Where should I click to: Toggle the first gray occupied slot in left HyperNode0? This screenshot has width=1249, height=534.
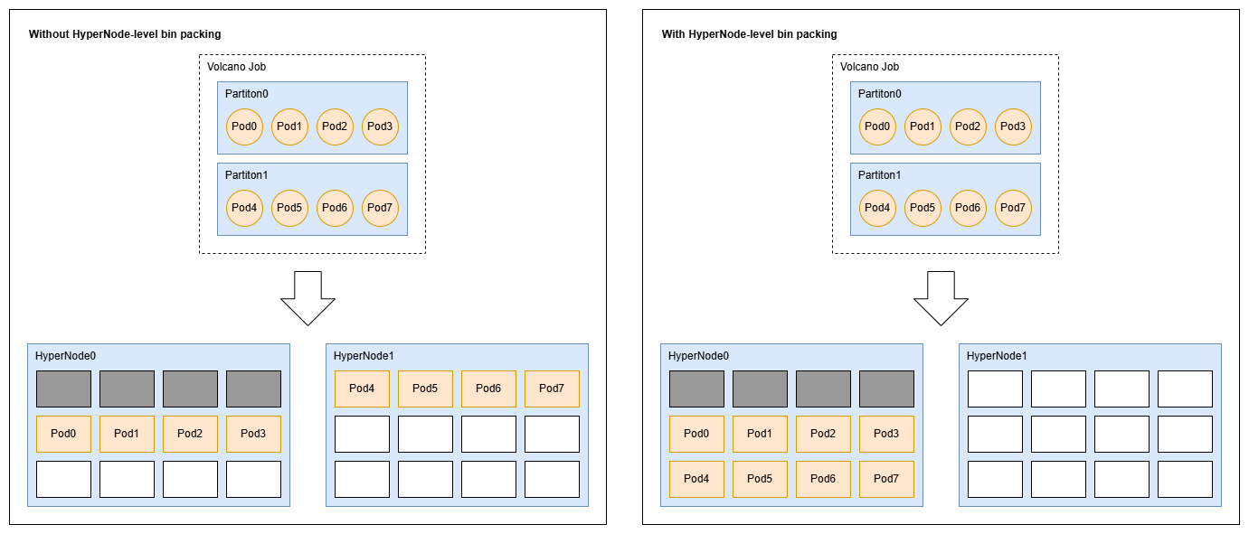tap(63, 388)
